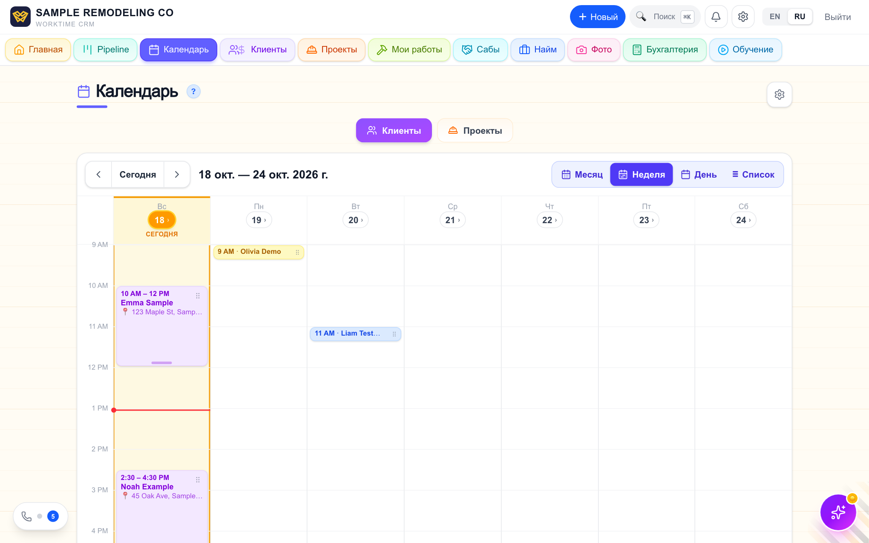Open day 22 Thursday
Screen dimensions: 869x543
(x=550, y=220)
